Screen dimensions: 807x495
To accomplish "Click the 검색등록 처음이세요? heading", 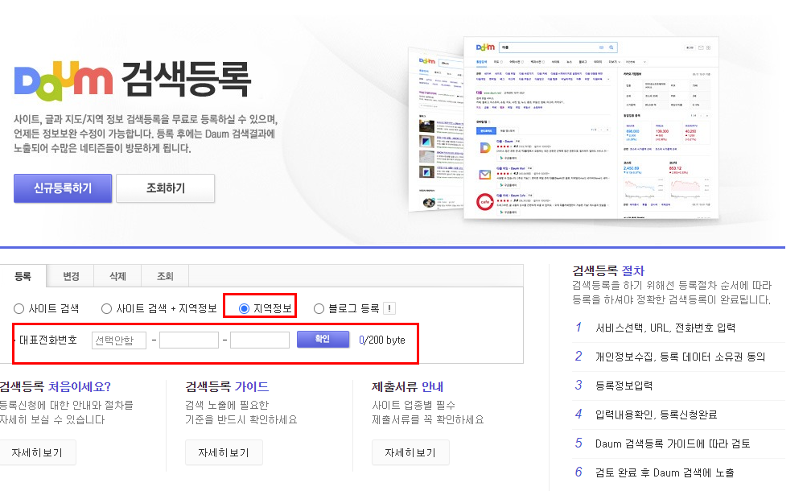I will pyautogui.click(x=55, y=386).
